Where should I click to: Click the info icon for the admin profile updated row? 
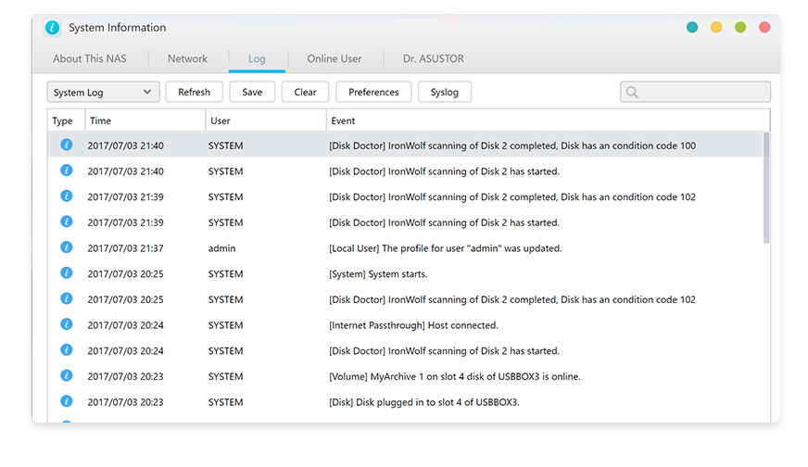coord(67,247)
